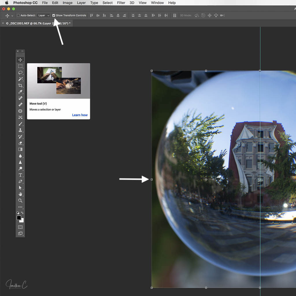296x296 pixels.
Task: Toggle Quick Mask mode in toolbar
Action: 20,227
